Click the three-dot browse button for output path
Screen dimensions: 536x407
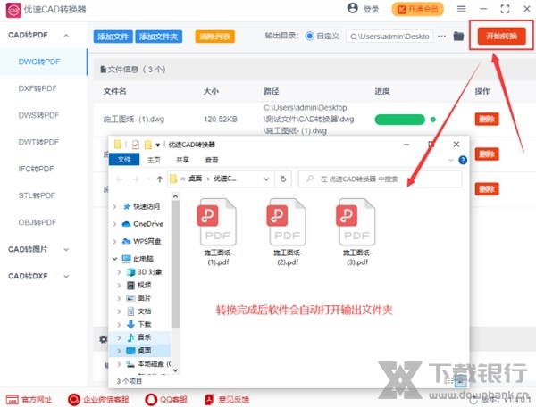(x=441, y=36)
